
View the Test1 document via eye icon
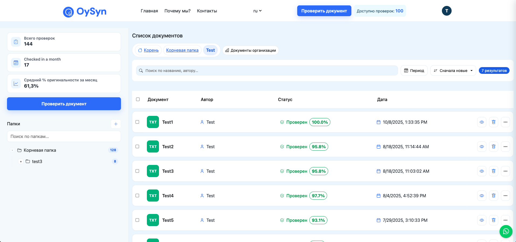pos(482,122)
